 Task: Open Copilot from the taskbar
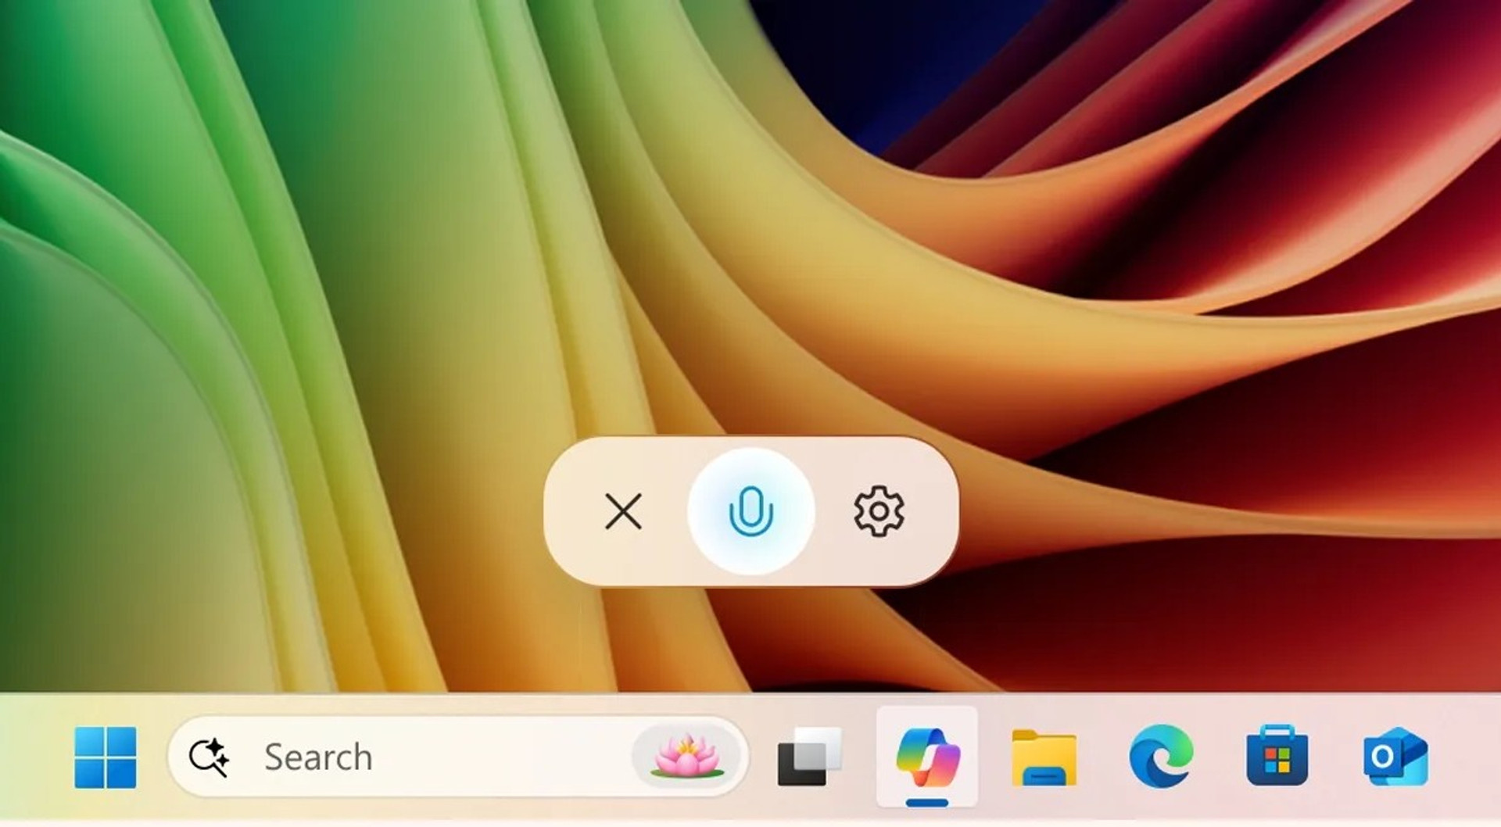(927, 757)
